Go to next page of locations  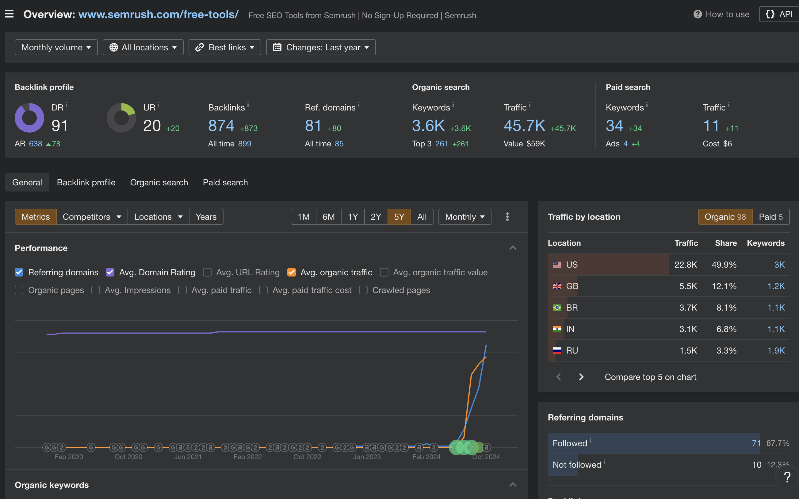point(581,377)
